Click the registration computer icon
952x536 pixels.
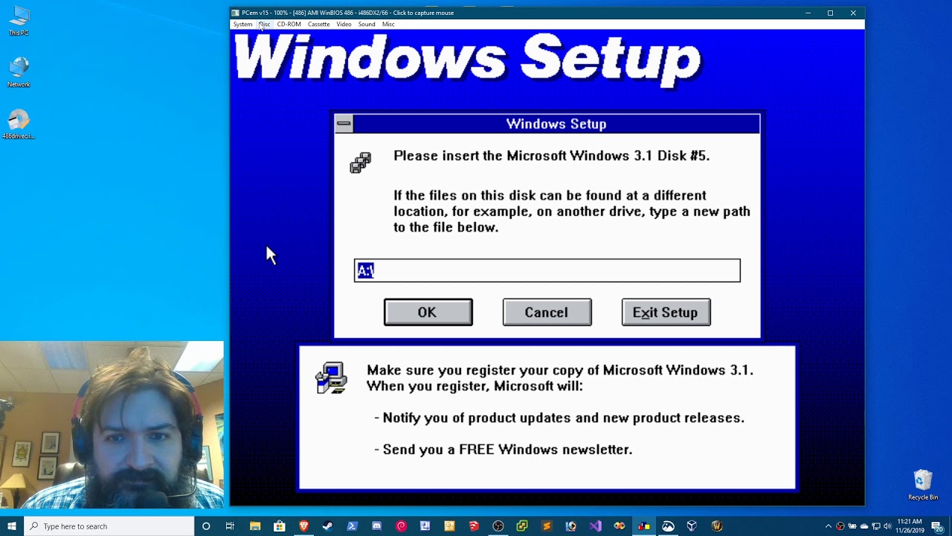pos(331,378)
